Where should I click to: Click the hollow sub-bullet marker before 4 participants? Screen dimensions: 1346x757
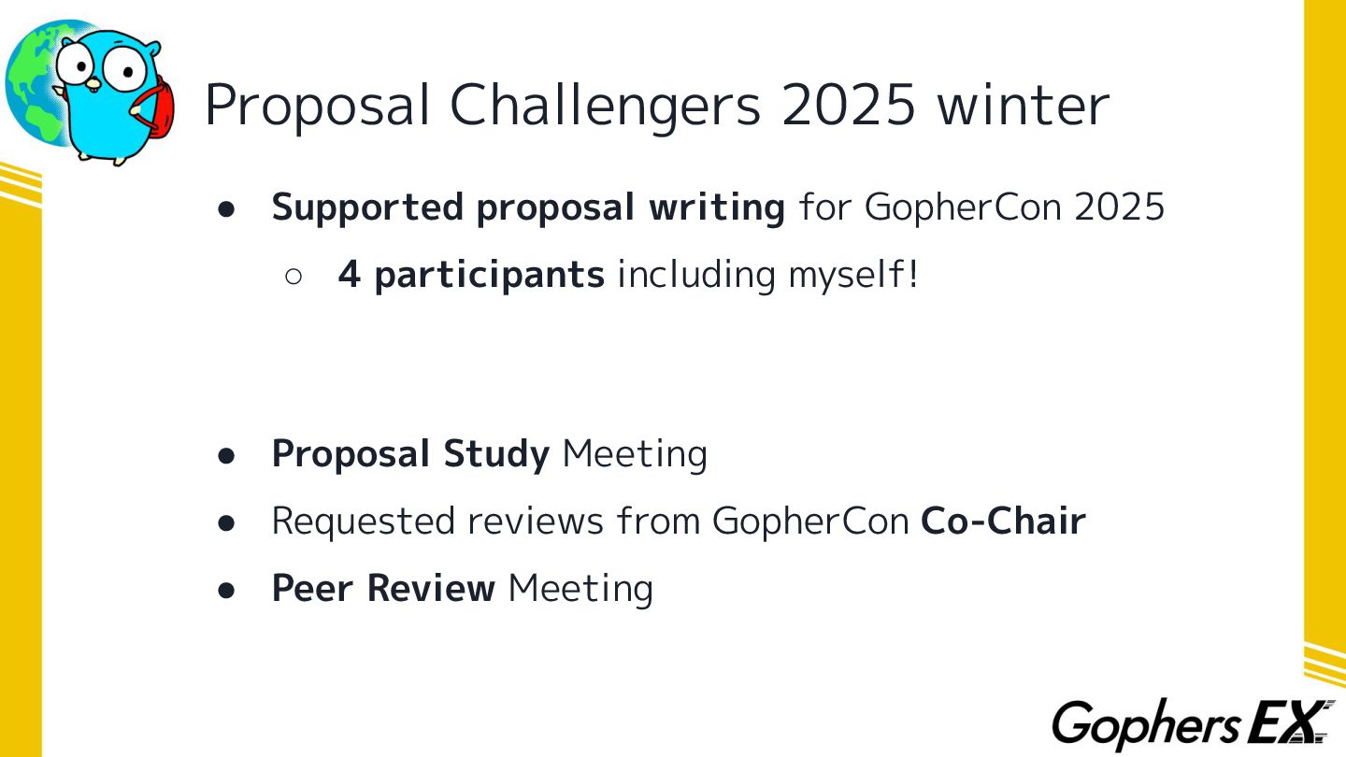(x=294, y=277)
